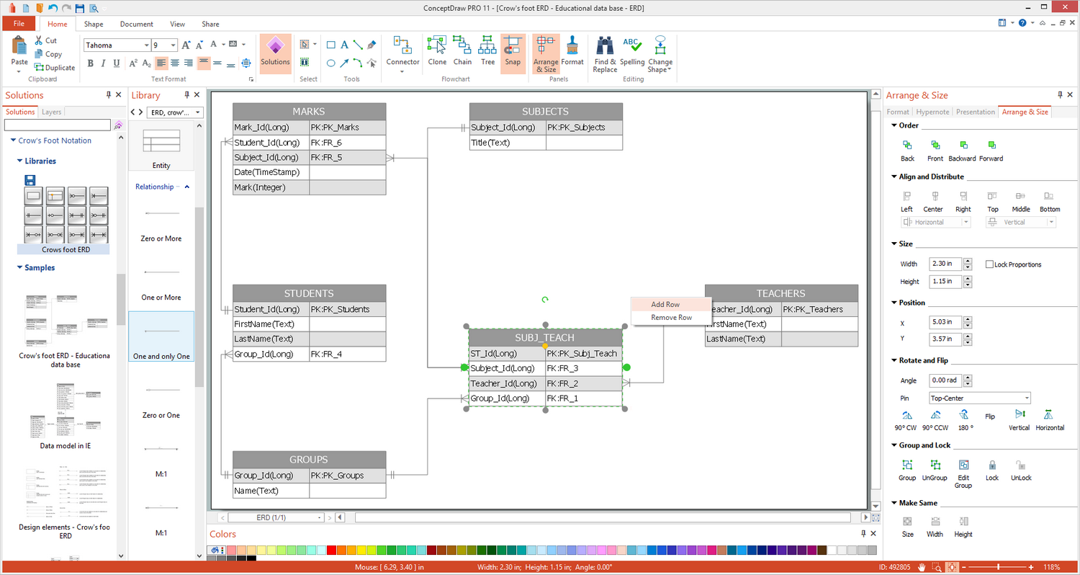Open the Layers tab in Solutions
The image size is (1080, 575).
(x=52, y=112)
